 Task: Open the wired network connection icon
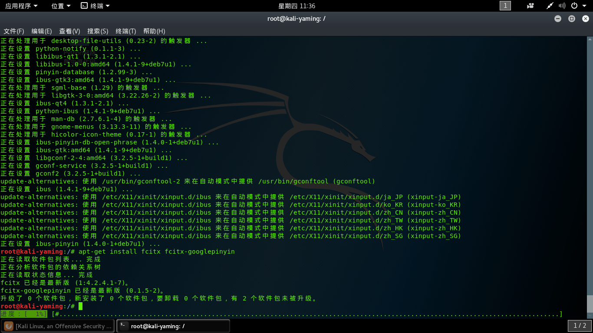tap(550, 6)
